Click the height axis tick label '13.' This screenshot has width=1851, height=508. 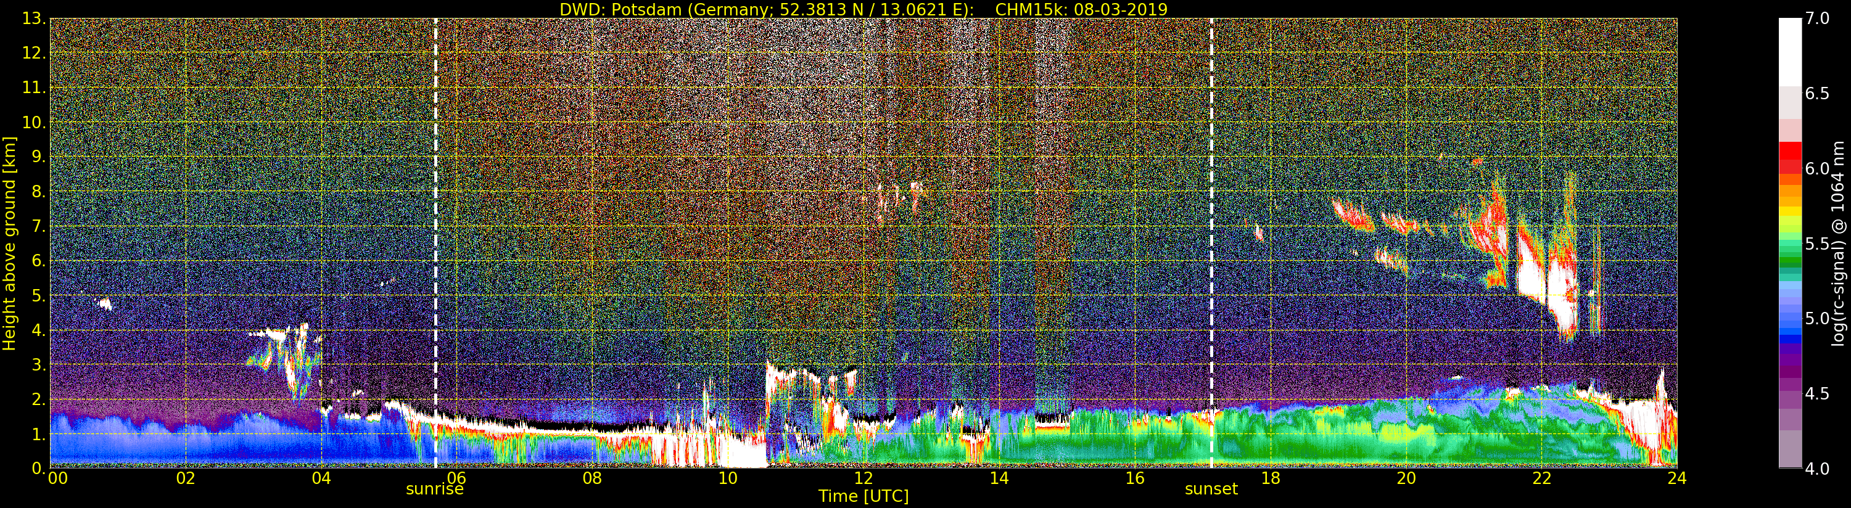tap(34, 18)
